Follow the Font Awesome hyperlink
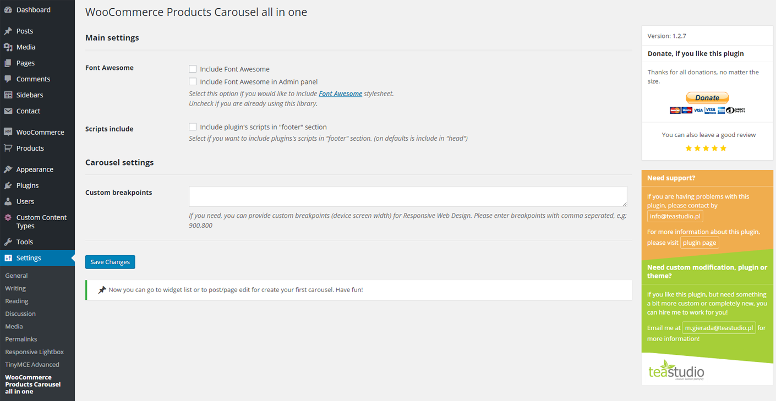Image resolution: width=776 pixels, height=401 pixels. click(x=340, y=94)
